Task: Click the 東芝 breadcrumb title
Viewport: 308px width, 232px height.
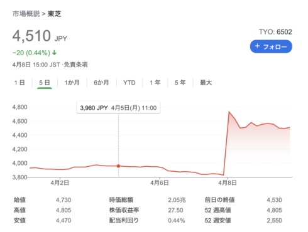Action: pyautogui.click(x=55, y=14)
